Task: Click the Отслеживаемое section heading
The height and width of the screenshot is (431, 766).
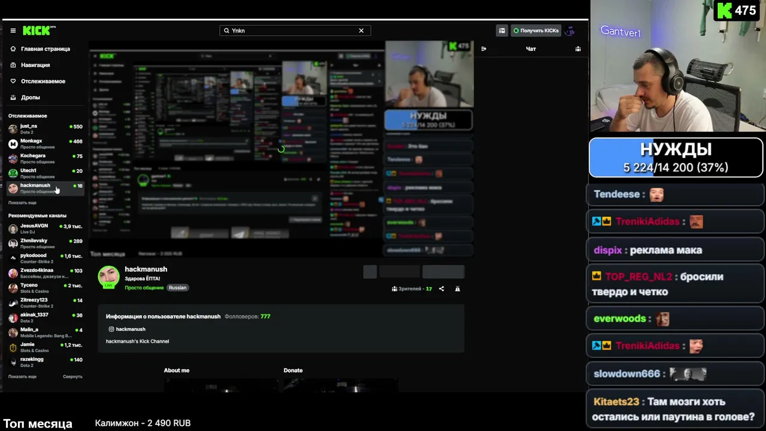Action: (28, 116)
